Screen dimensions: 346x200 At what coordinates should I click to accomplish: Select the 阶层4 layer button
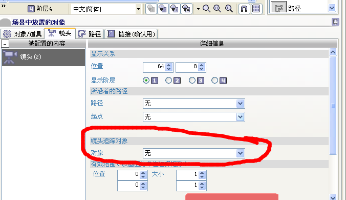coord(40,9)
